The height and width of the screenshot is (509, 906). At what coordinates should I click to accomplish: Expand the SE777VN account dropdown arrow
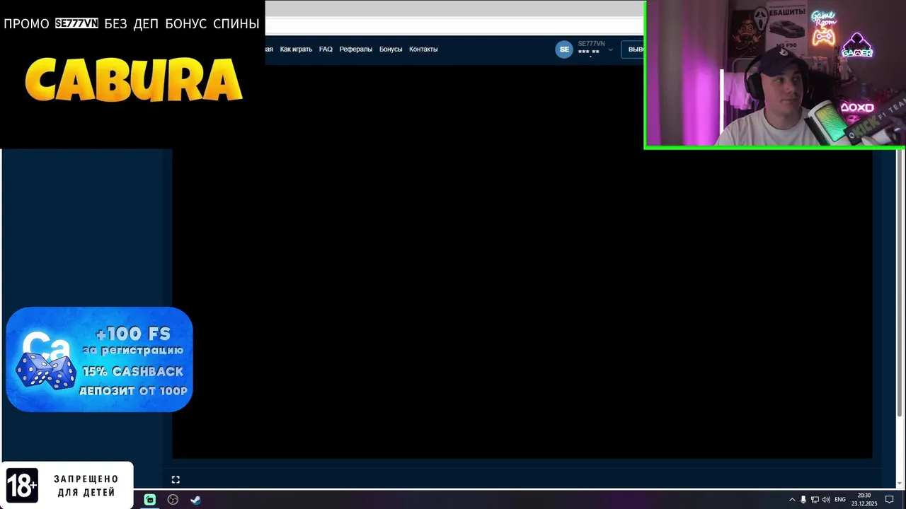tap(610, 50)
